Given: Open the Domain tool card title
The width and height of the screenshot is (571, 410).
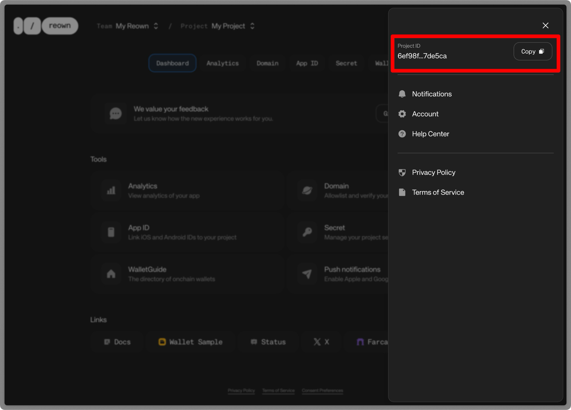Looking at the screenshot, I should [336, 186].
